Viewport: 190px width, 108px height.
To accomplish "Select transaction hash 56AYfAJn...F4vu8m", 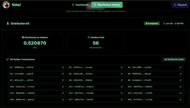I will click(x=84, y=93).
